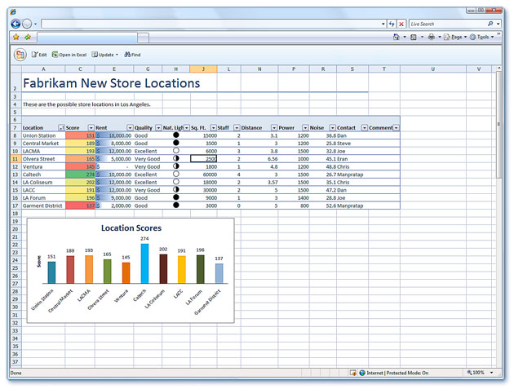Image resolution: width=514 pixels, height=389 pixels.
Task: Click the browser address bar field
Action: click(210, 24)
